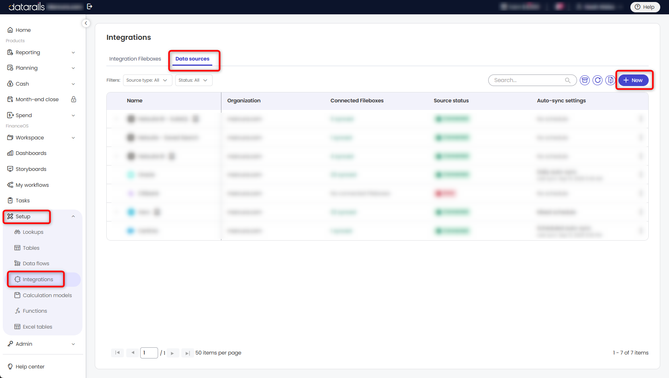Image resolution: width=669 pixels, height=378 pixels.
Task: Collapse the Setup menu chevron
Action: pos(73,216)
